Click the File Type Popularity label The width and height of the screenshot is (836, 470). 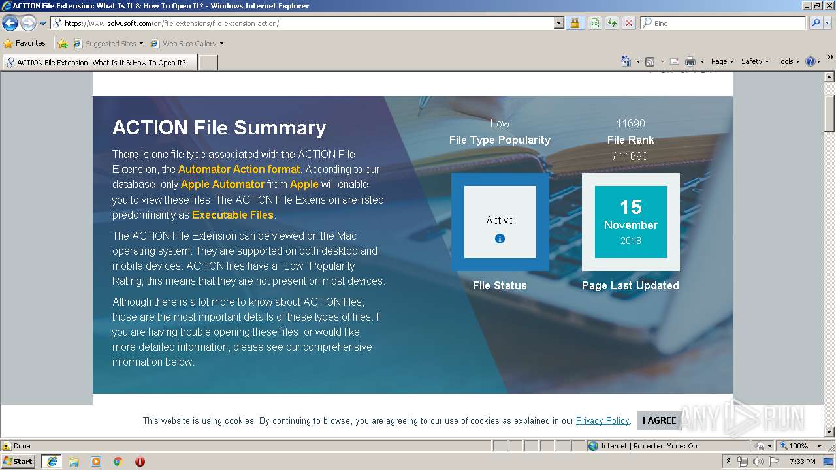(x=500, y=140)
